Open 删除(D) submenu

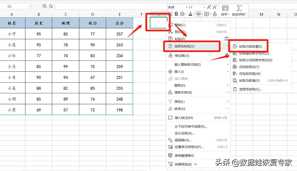point(198,85)
